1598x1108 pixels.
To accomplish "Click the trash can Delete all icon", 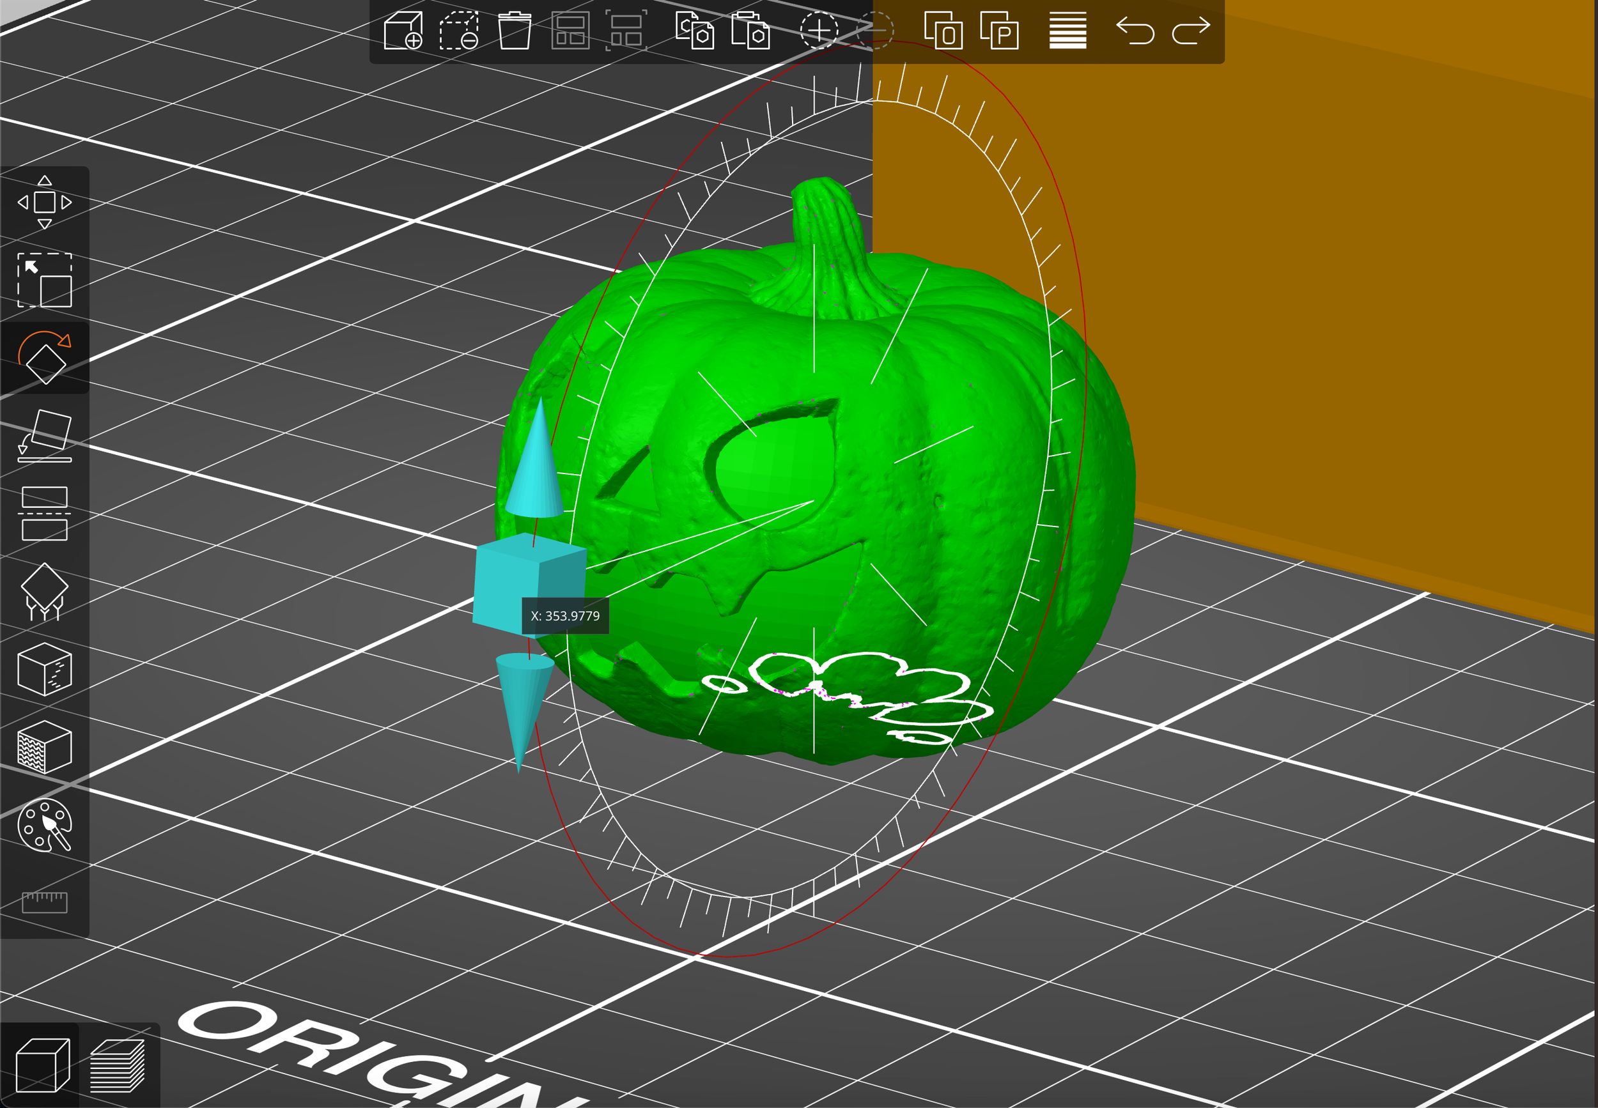I will pos(515,30).
